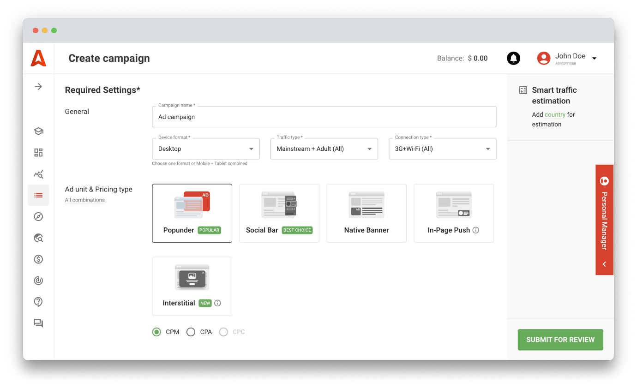Open the dollar sign finance icon

coord(38,259)
